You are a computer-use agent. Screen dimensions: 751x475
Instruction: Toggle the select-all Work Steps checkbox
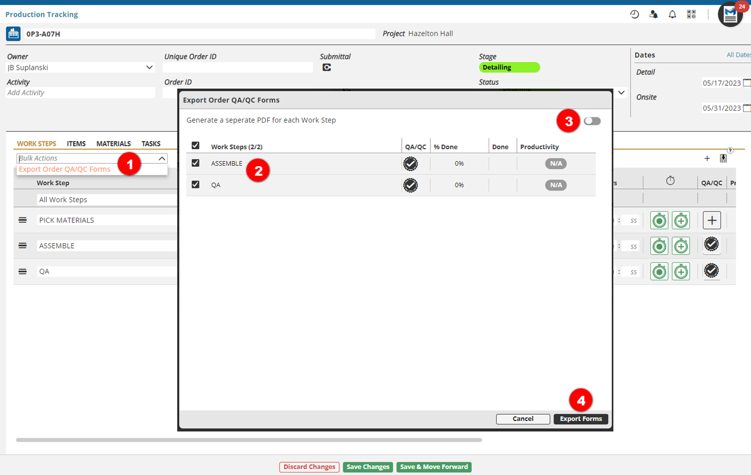pos(196,146)
